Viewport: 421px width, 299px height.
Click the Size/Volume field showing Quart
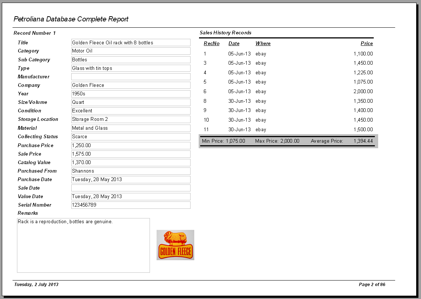point(131,102)
